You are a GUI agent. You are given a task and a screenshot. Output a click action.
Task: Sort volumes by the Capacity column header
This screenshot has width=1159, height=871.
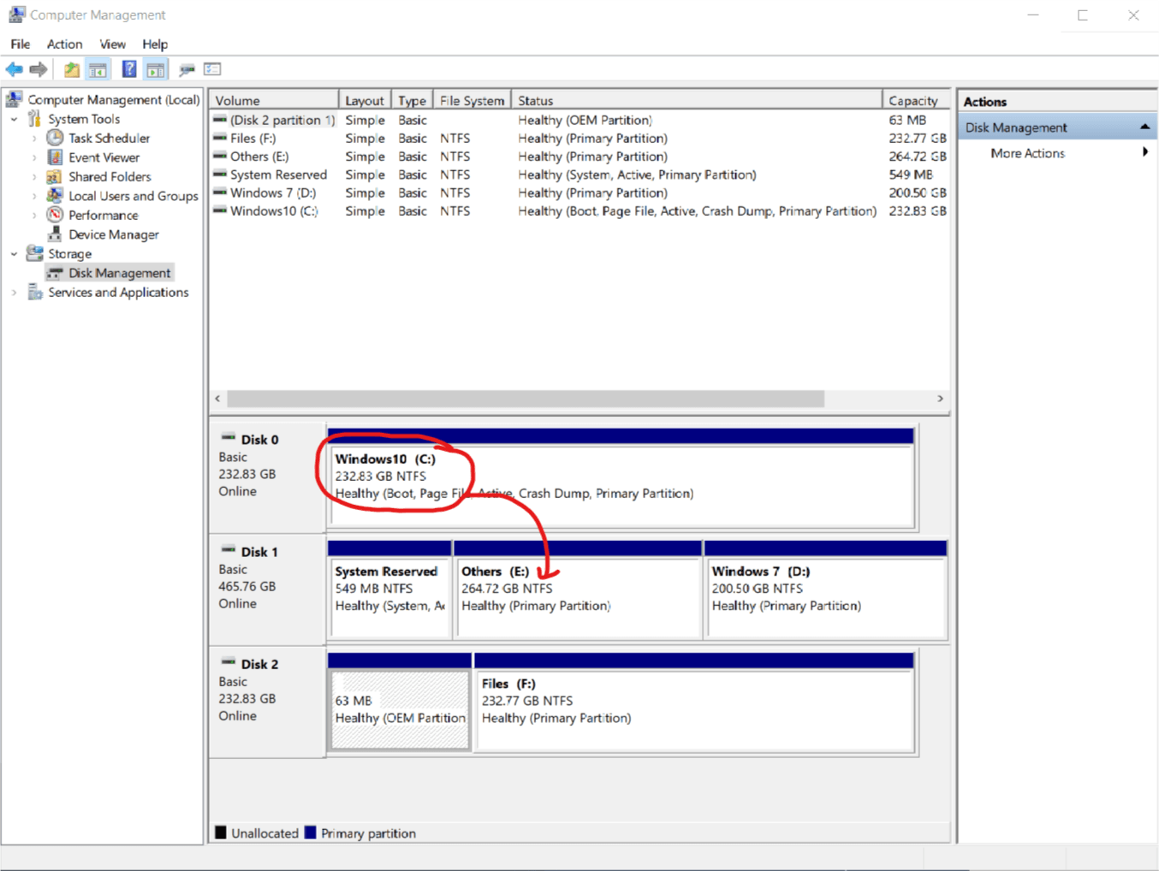tap(912, 101)
